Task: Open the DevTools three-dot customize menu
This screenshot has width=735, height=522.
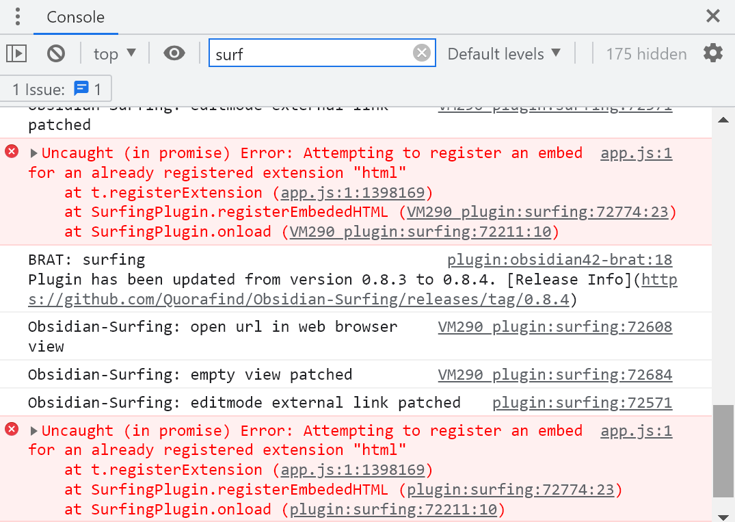Action: tap(17, 16)
